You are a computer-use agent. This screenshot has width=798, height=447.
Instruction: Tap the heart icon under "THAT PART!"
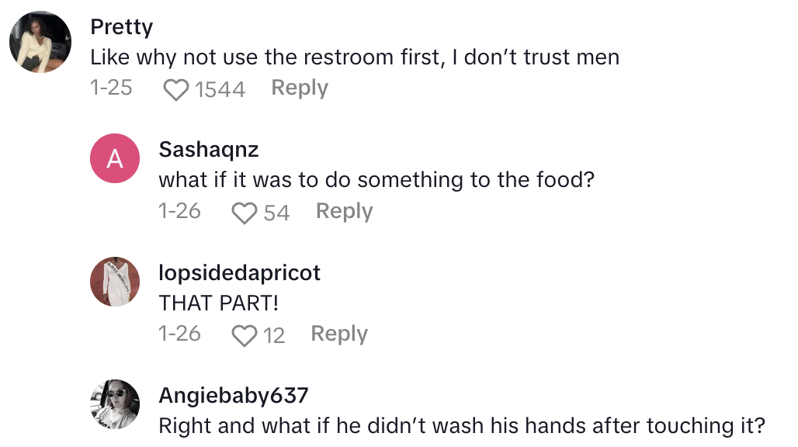tap(246, 334)
